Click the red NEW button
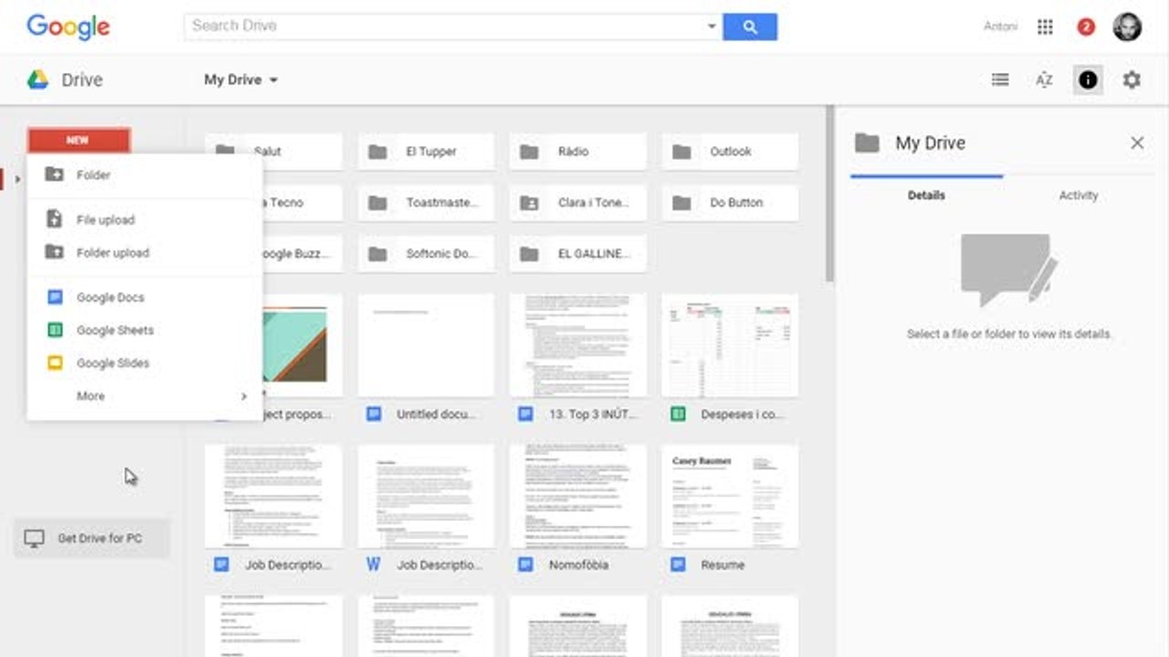 tap(79, 141)
